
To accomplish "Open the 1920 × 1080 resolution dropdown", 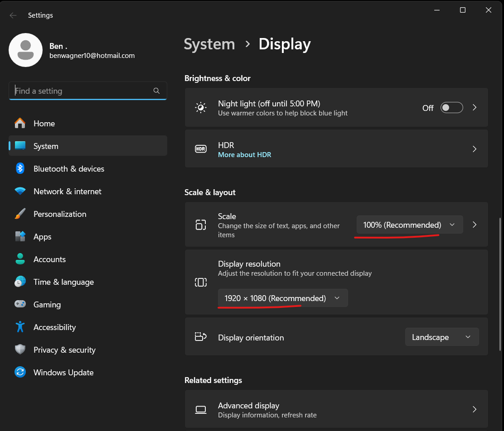I will pos(283,298).
